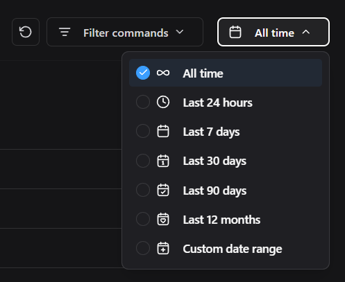Image resolution: width=345 pixels, height=282 pixels.
Task: Choose the Custom date range option
Action: pyautogui.click(x=226, y=248)
